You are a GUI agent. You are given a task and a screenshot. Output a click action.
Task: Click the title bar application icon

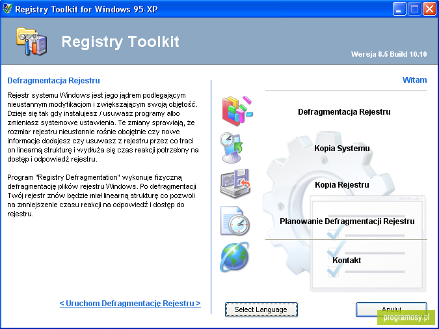(8, 8)
